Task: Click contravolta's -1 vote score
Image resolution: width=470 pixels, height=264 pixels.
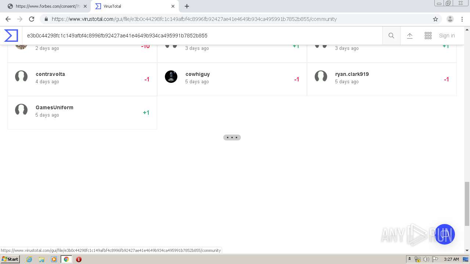Action: pyautogui.click(x=147, y=79)
